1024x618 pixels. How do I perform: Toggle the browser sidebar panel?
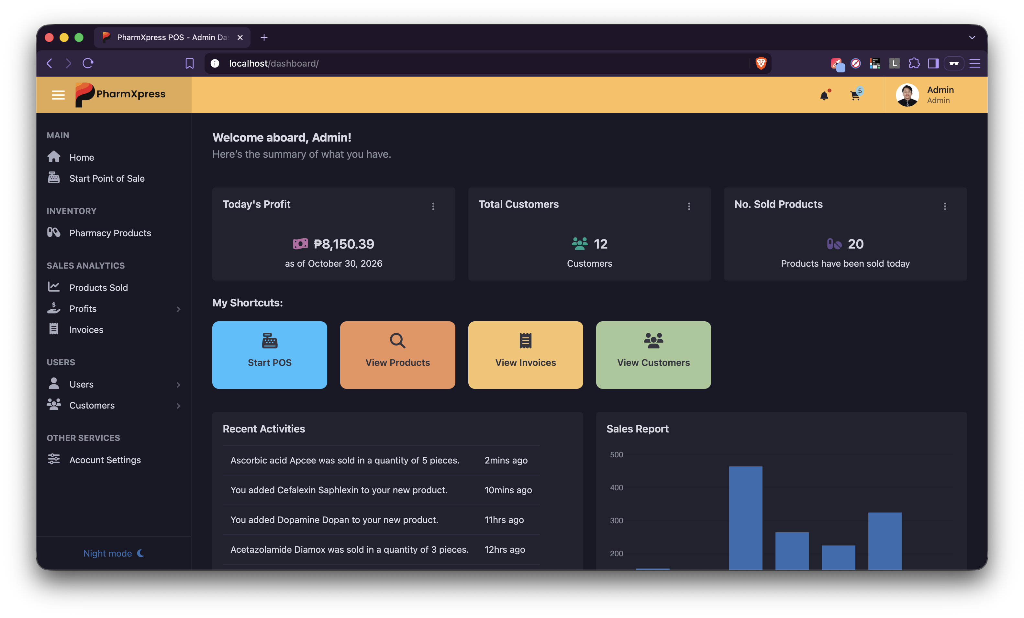(x=933, y=63)
